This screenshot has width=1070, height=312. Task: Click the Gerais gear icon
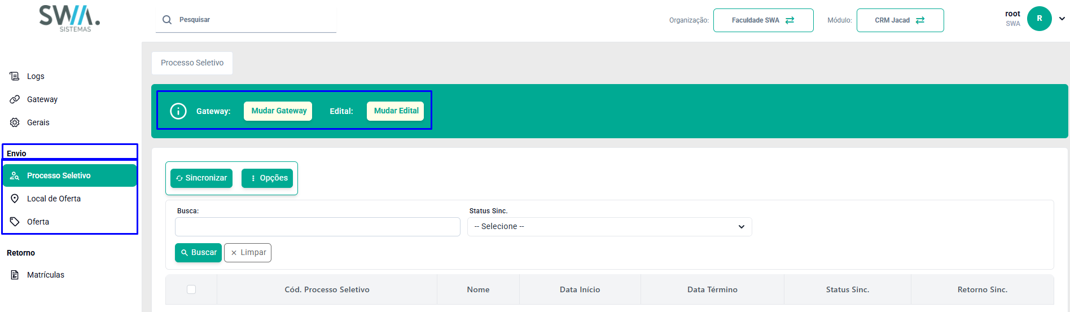15,122
